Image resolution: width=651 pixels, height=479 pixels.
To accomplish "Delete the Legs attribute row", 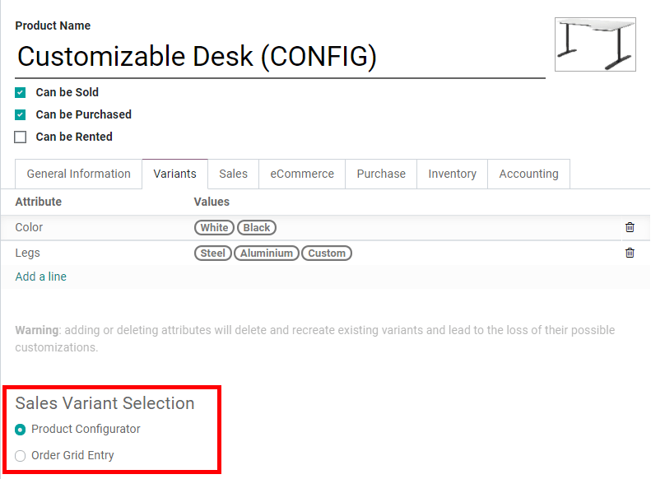I will 630,253.
